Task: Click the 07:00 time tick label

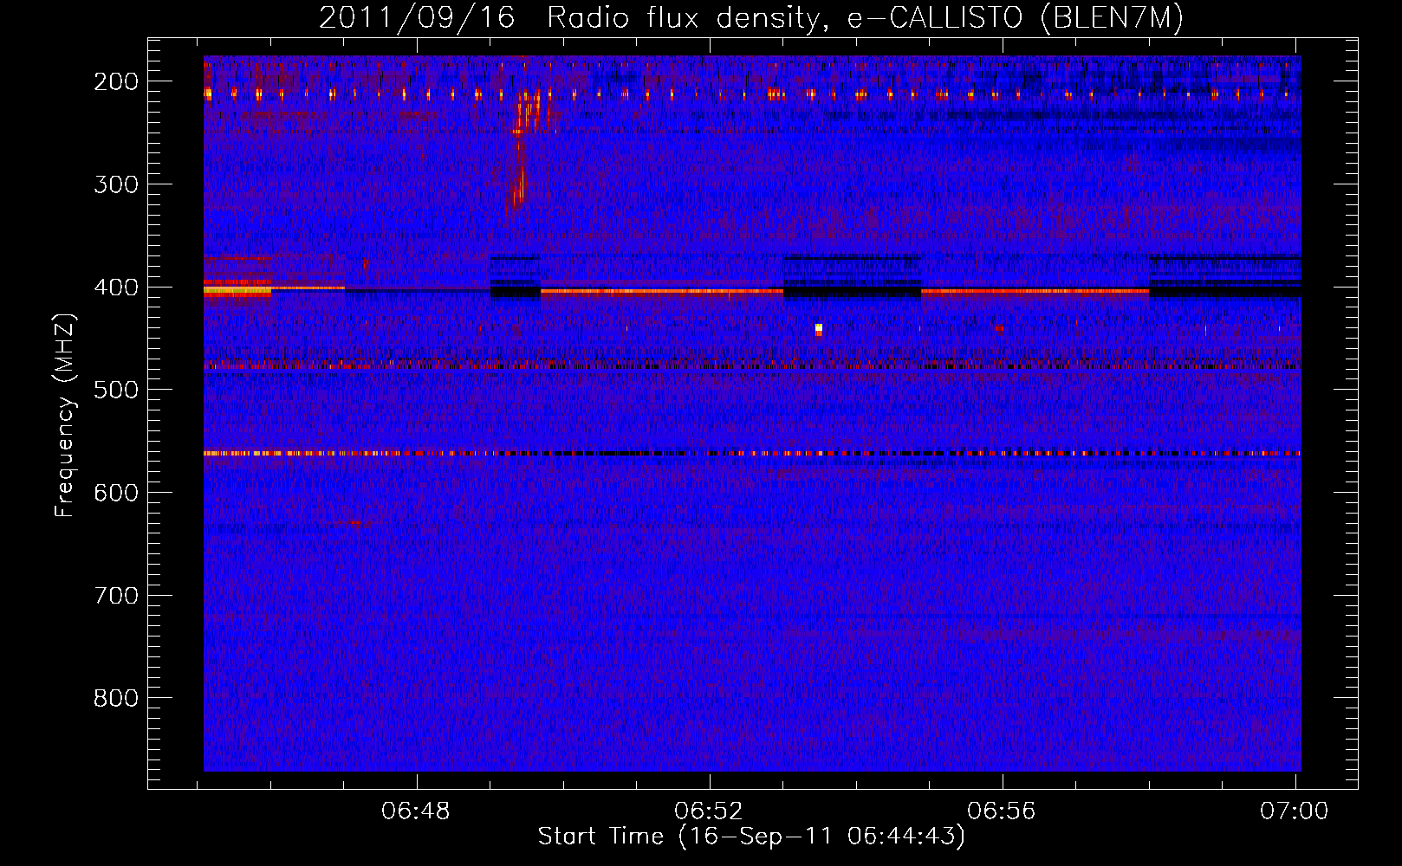Action: click(1295, 811)
